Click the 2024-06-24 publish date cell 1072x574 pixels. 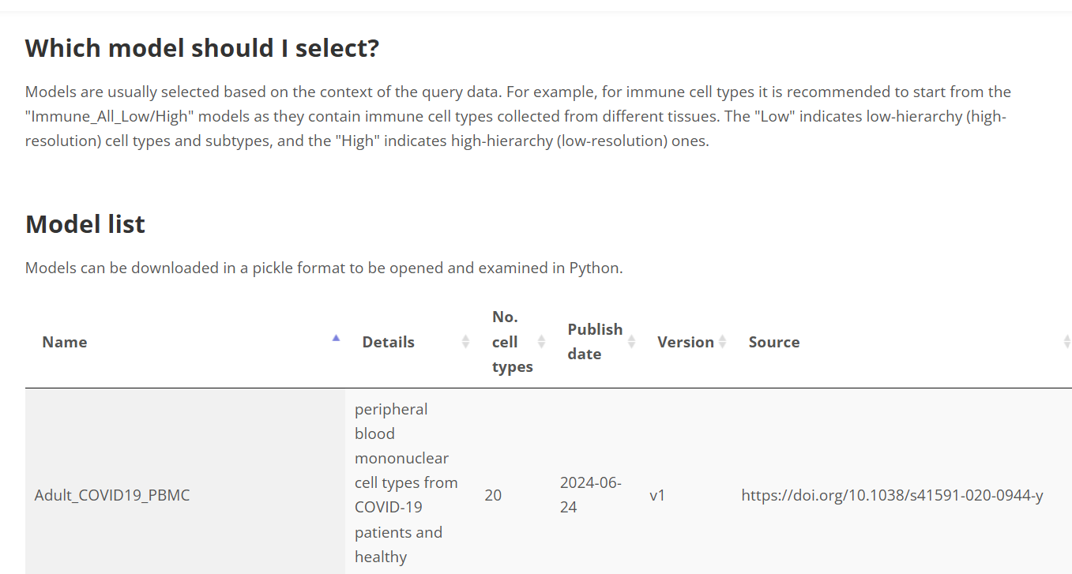[x=590, y=495]
